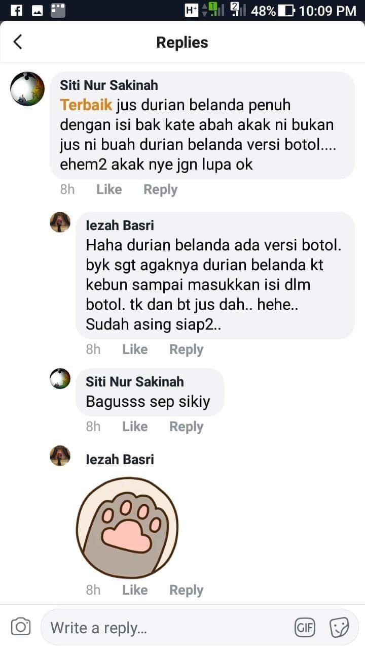Open the sticker picker icon

tap(339, 628)
